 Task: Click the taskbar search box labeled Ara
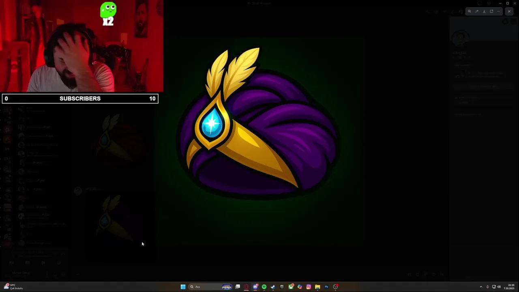click(x=211, y=287)
